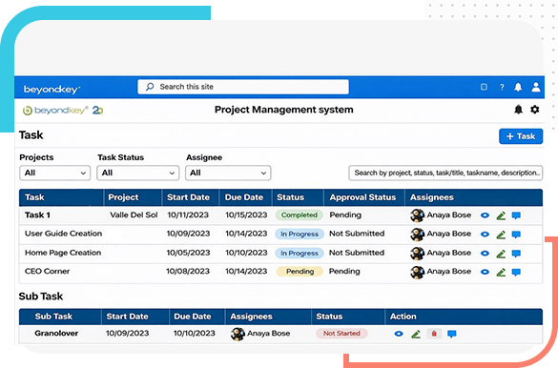Click the Pending status badge for CEO Corner
Image resolution: width=558 pixels, height=368 pixels.
(300, 272)
